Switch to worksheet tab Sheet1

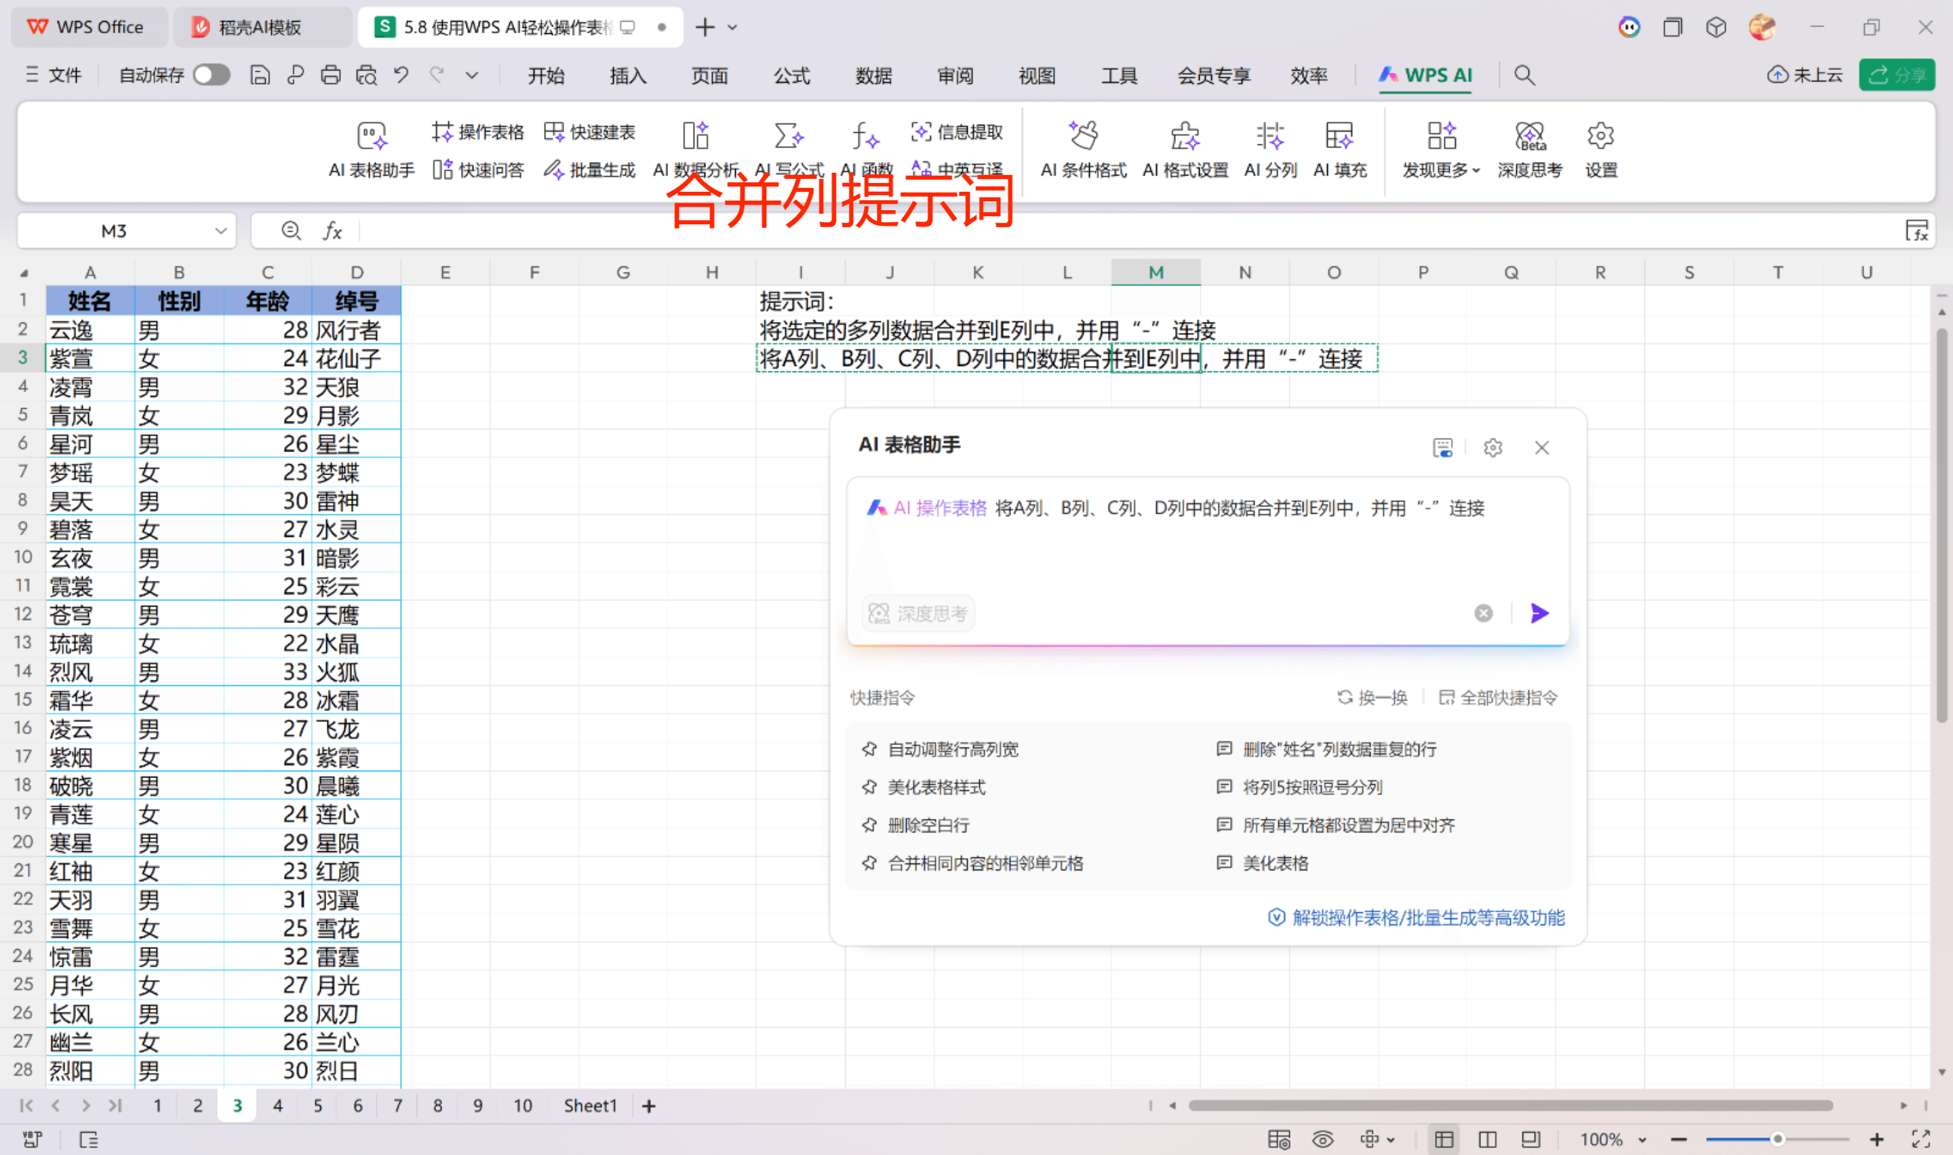[590, 1106]
